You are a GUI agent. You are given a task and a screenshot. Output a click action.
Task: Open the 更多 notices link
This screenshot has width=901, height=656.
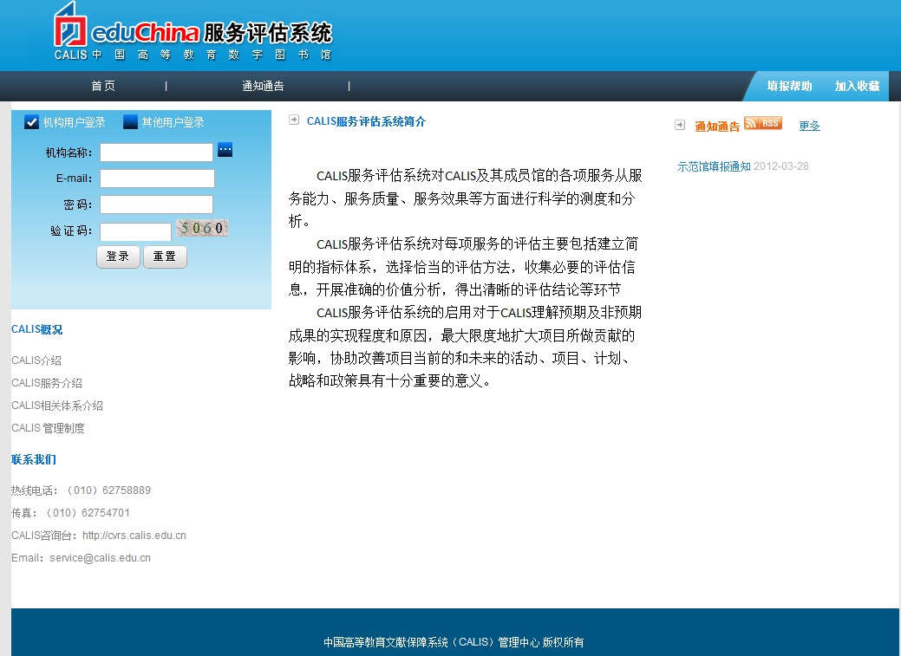[x=810, y=126]
